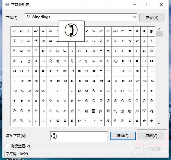Image resolution: width=171 pixels, height=160 pixels.
Task: Select the Aries zodiac glyph
Action: click(x=21, y=61)
